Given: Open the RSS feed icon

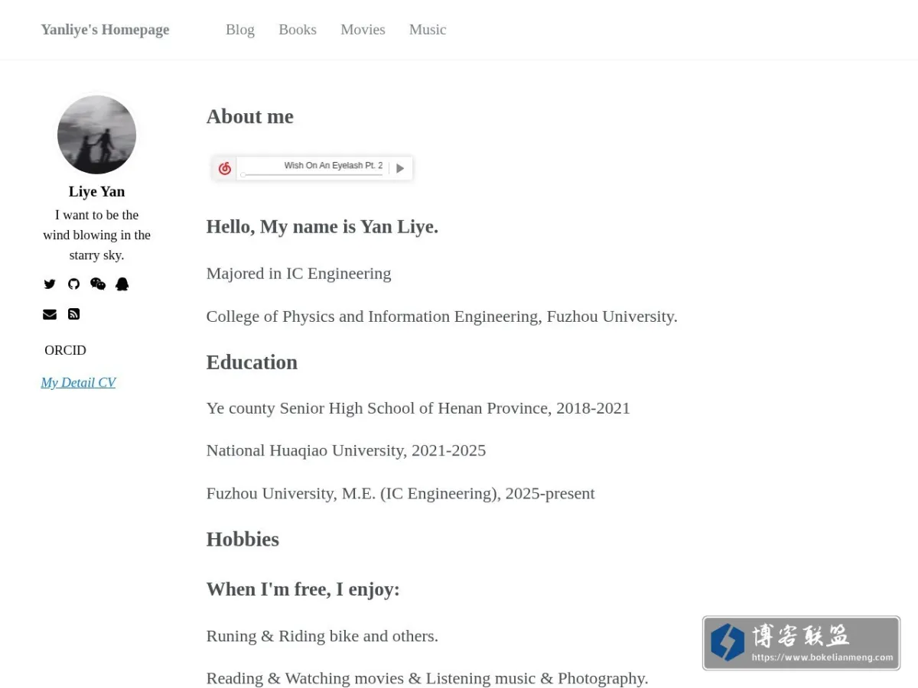Looking at the screenshot, I should [x=73, y=314].
